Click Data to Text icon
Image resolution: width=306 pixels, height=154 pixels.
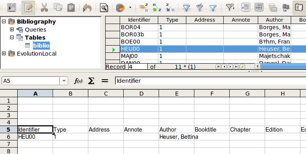click(246, 7)
